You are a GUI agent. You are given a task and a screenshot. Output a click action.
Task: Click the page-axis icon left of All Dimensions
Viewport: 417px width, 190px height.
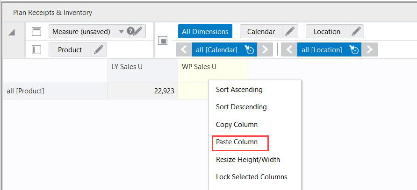163,41
